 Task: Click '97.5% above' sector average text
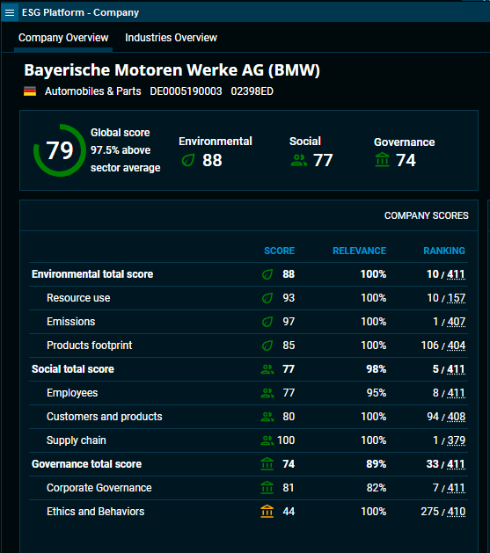(x=121, y=150)
